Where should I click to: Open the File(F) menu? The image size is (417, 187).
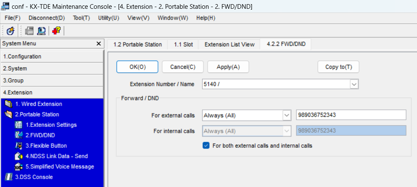[13, 18]
